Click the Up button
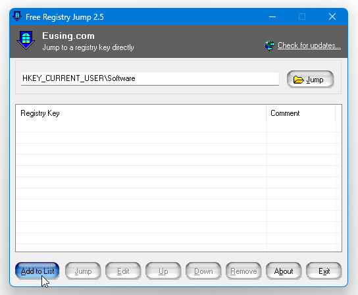The image size is (358, 295). (x=163, y=271)
